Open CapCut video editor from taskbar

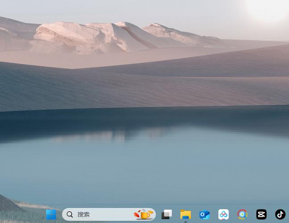[261, 215]
